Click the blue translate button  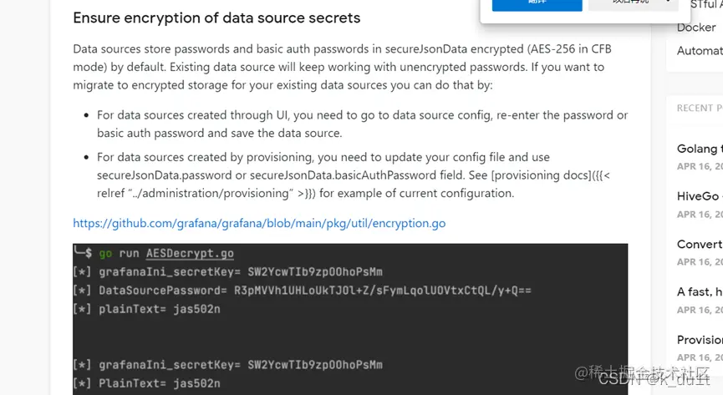pos(537,4)
